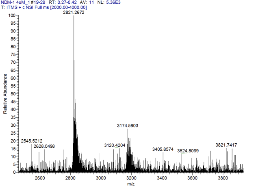Image resolution: width=256 pixels, height=188 pixels.
Task: Select the base peak label 2821.2672
Action: pyautogui.click(x=74, y=13)
